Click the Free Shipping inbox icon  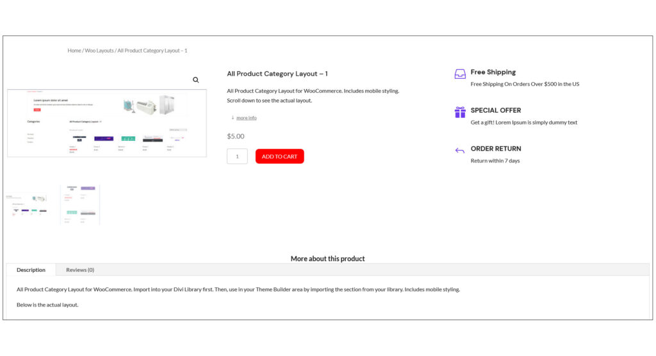pos(460,74)
